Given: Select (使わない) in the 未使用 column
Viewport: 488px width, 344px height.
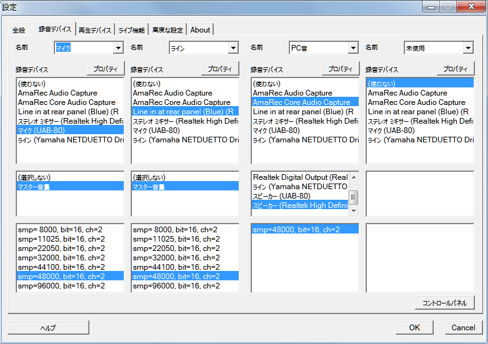Looking at the screenshot, I should [x=420, y=84].
